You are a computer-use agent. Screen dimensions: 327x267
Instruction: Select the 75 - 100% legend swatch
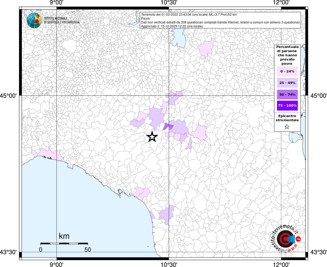point(287,106)
